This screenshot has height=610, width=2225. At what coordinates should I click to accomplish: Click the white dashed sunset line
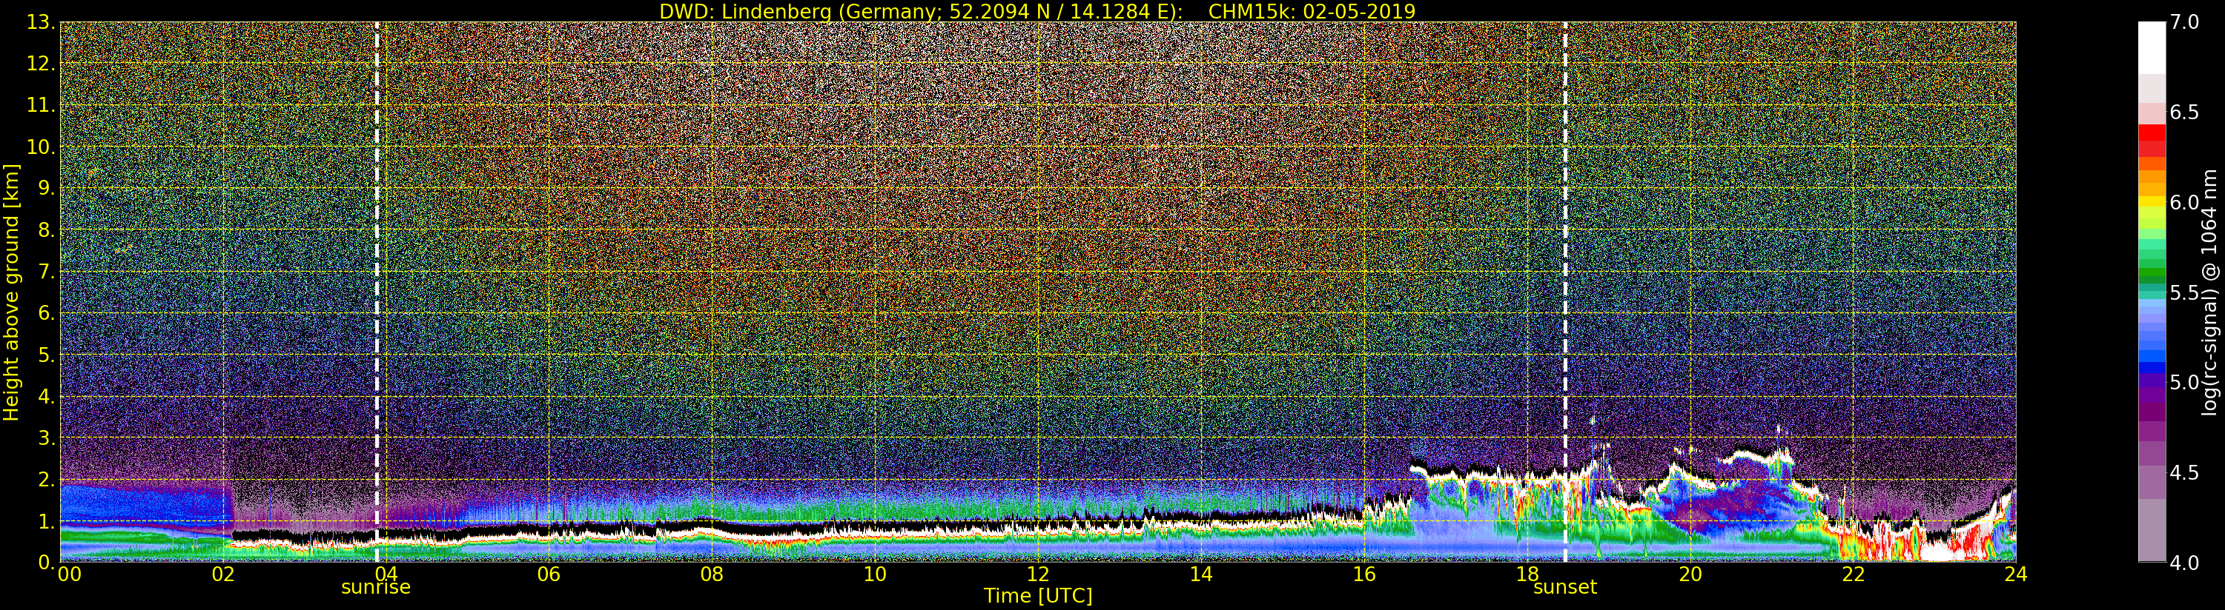pyautogui.click(x=1565, y=292)
